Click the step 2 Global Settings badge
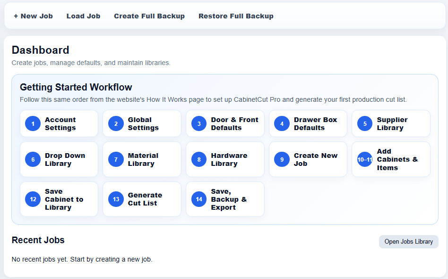 click(116, 123)
